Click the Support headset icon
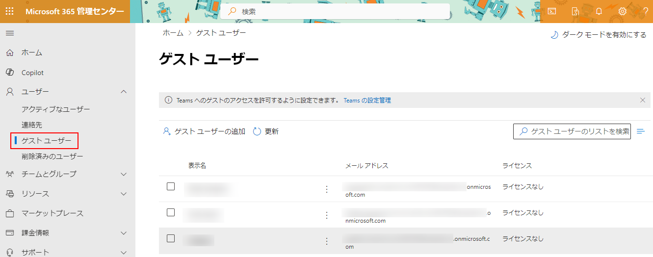Viewport: 653px width, 257px height. click(x=10, y=253)
